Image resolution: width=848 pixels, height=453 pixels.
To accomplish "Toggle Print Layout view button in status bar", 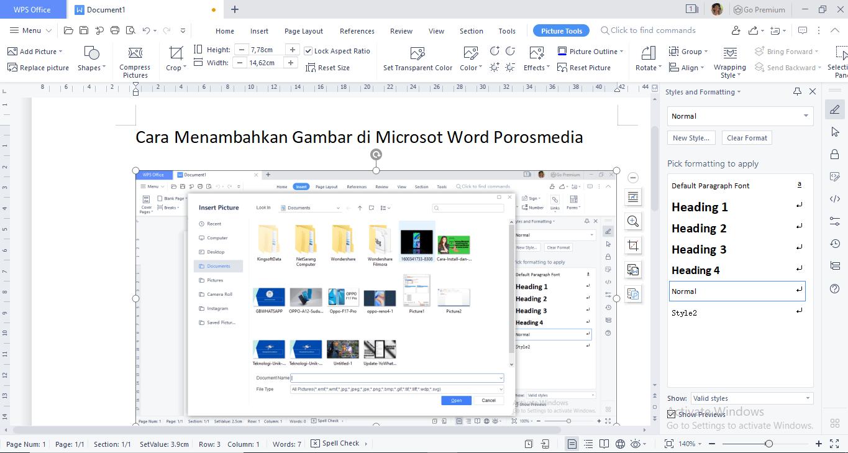I will pos(572,444).
